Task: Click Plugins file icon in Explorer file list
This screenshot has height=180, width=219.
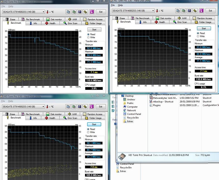Action: tap(151, 105)
